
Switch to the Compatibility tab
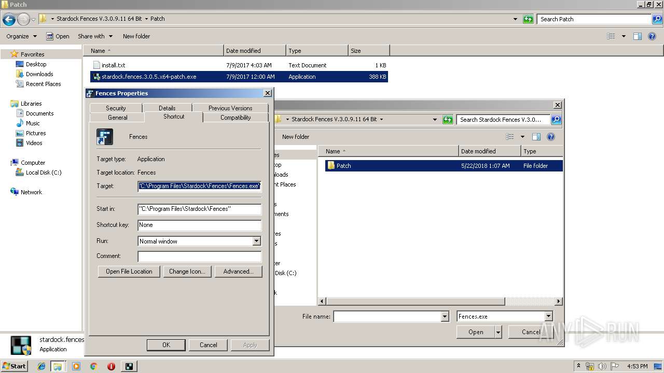(x=236, y=118)
